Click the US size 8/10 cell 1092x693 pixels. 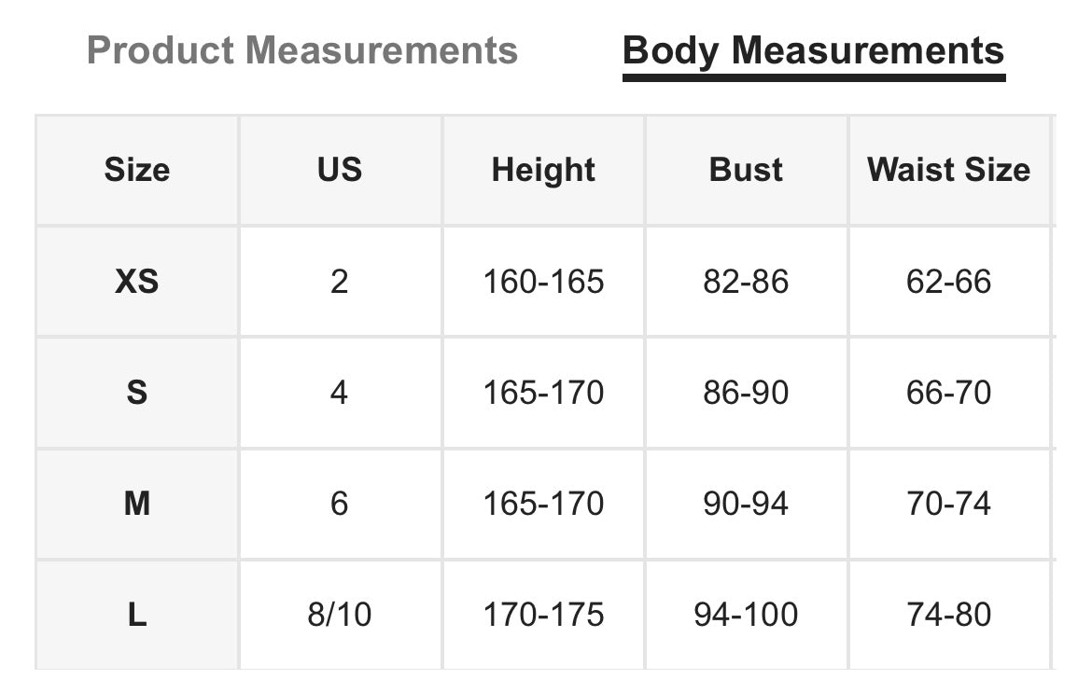point(340,615)
